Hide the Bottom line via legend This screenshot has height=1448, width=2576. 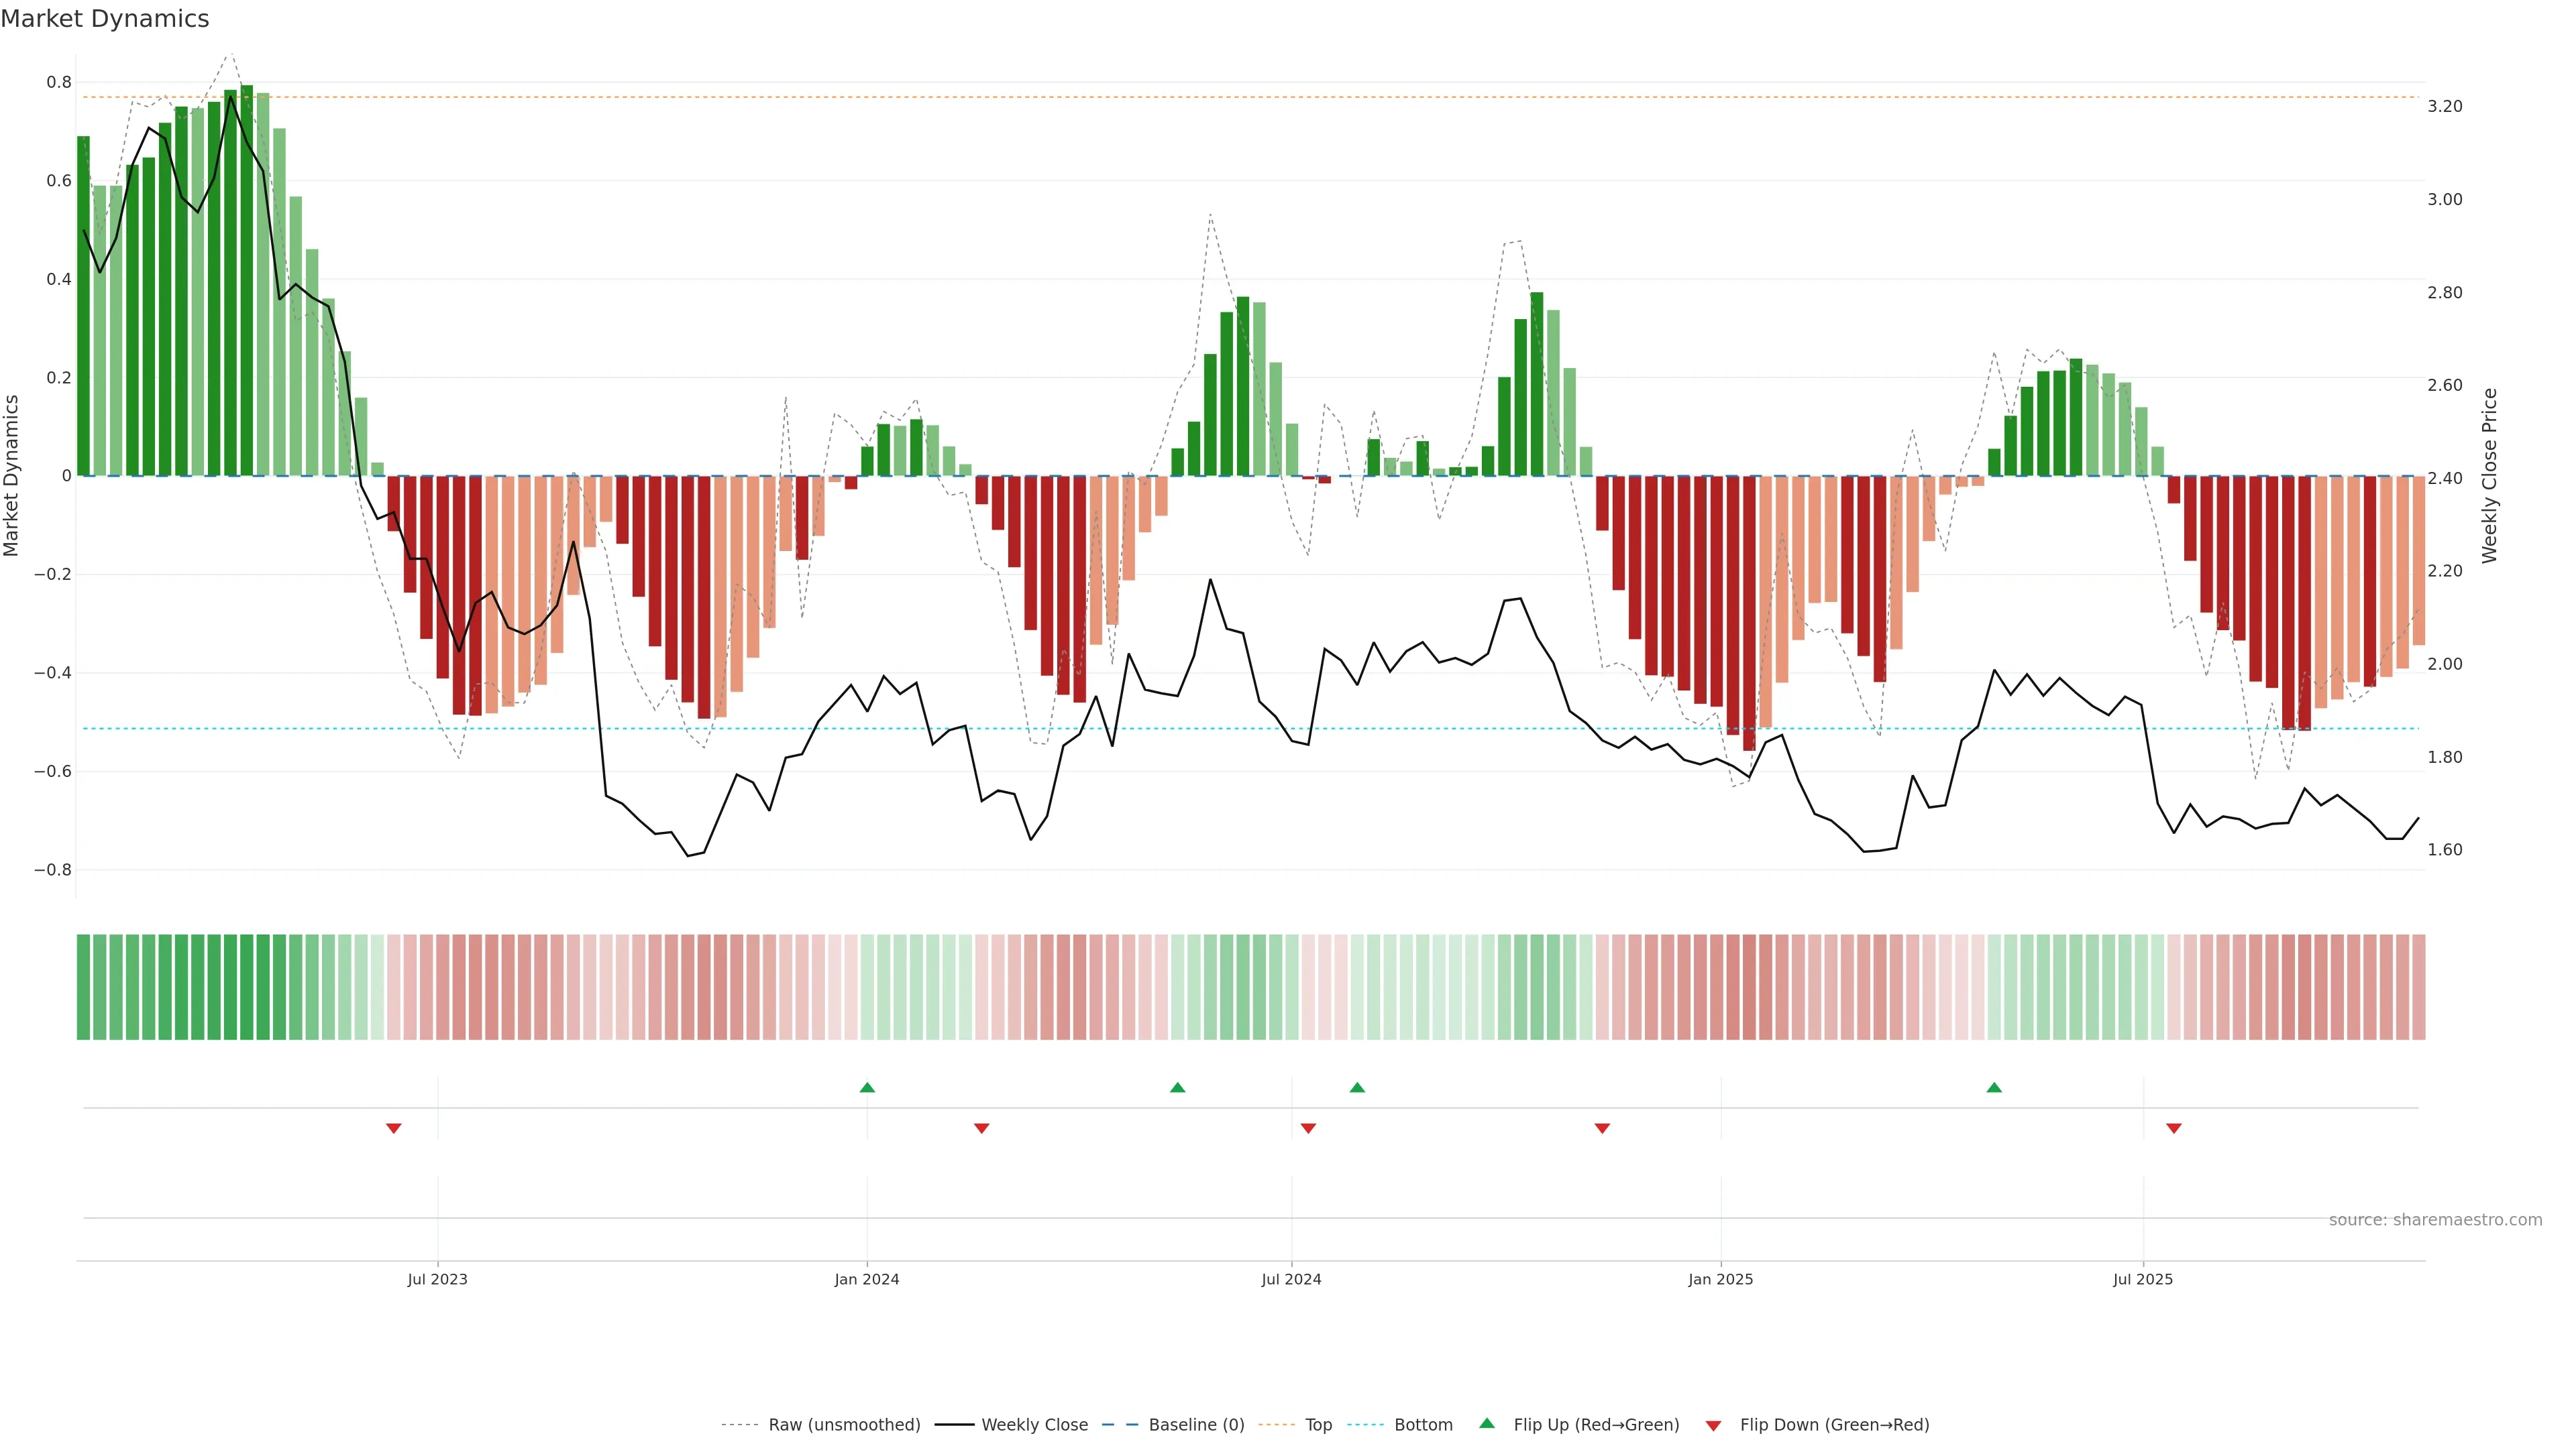pyautogui.click(x=1423, y=1425)
